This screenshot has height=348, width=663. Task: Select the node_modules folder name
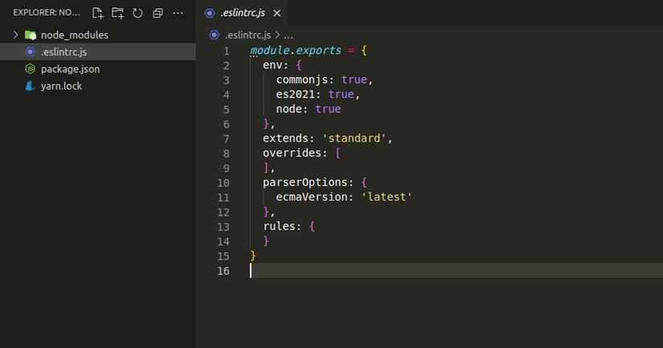click(75, 35)
